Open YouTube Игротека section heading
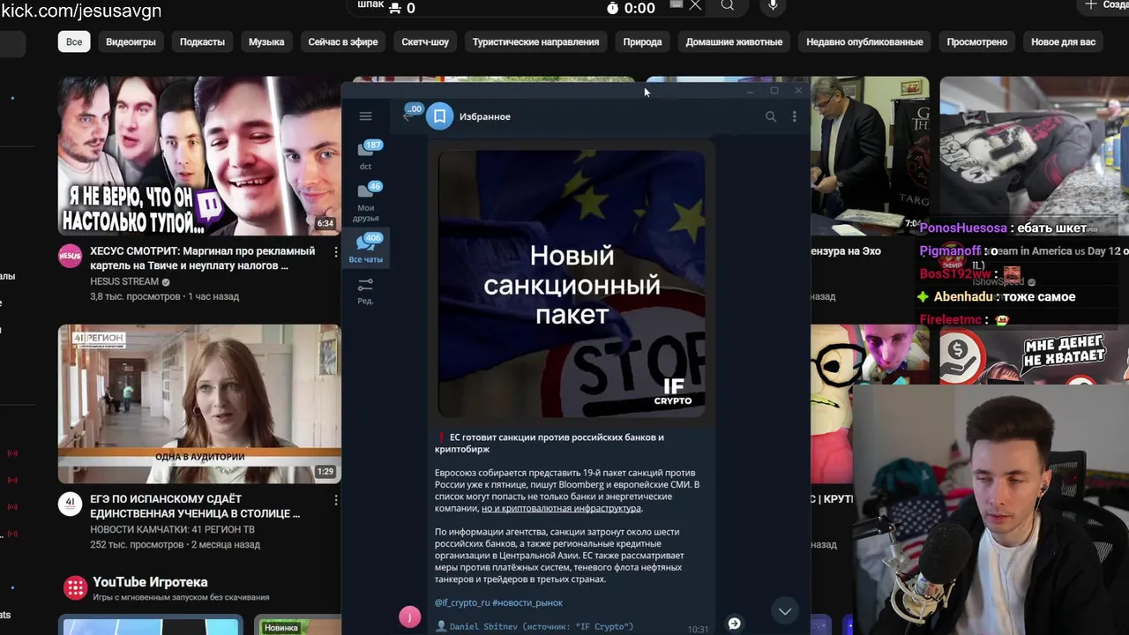This screenshot has width=1129, height=635. (x=150, y=582)
